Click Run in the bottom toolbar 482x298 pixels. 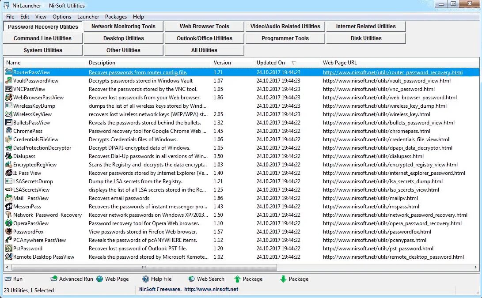tap(14, 279)
